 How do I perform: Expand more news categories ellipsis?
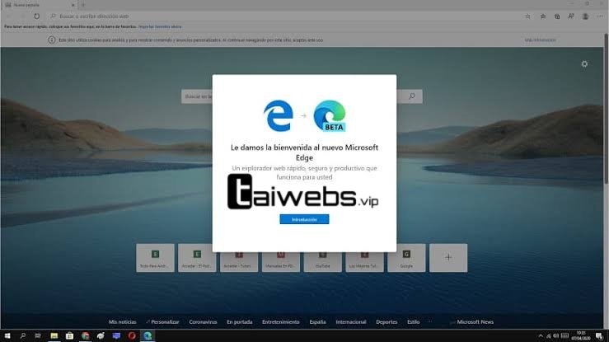click(429, 322)
